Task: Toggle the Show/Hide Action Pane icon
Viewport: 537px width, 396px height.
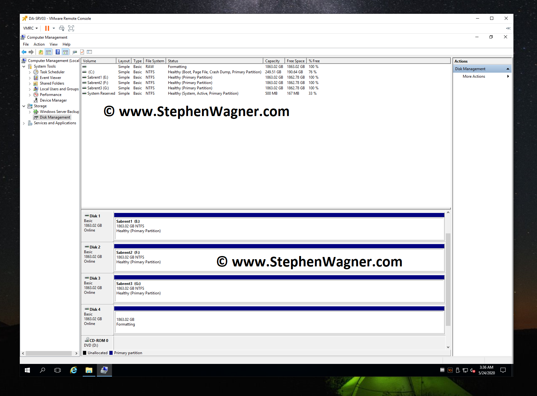Action: (x=65, y=52)
